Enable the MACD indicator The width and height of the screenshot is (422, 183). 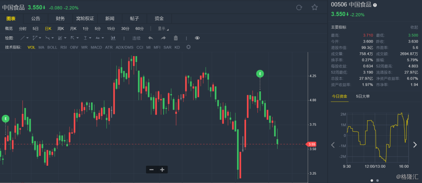[x=96, y=47]
